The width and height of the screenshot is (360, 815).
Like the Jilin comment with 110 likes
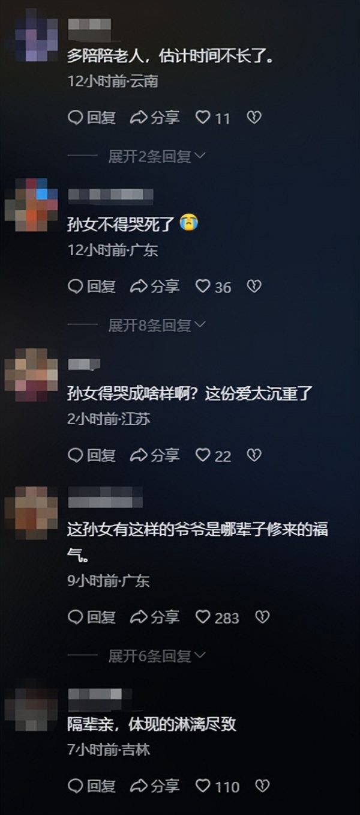[217, 786]
